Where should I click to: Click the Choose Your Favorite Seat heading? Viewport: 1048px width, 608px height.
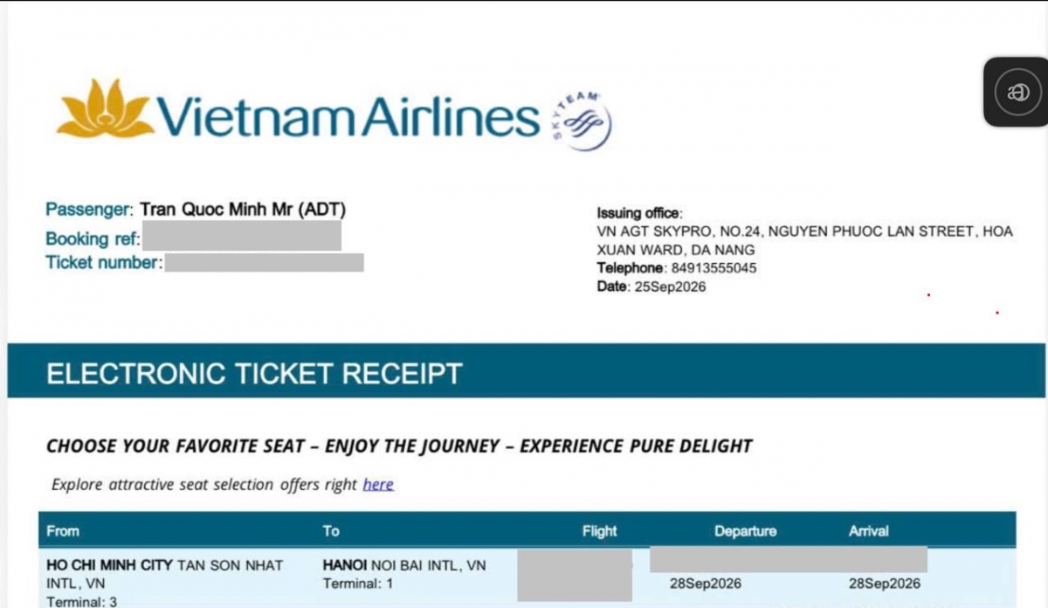click(x=399, y=446)
